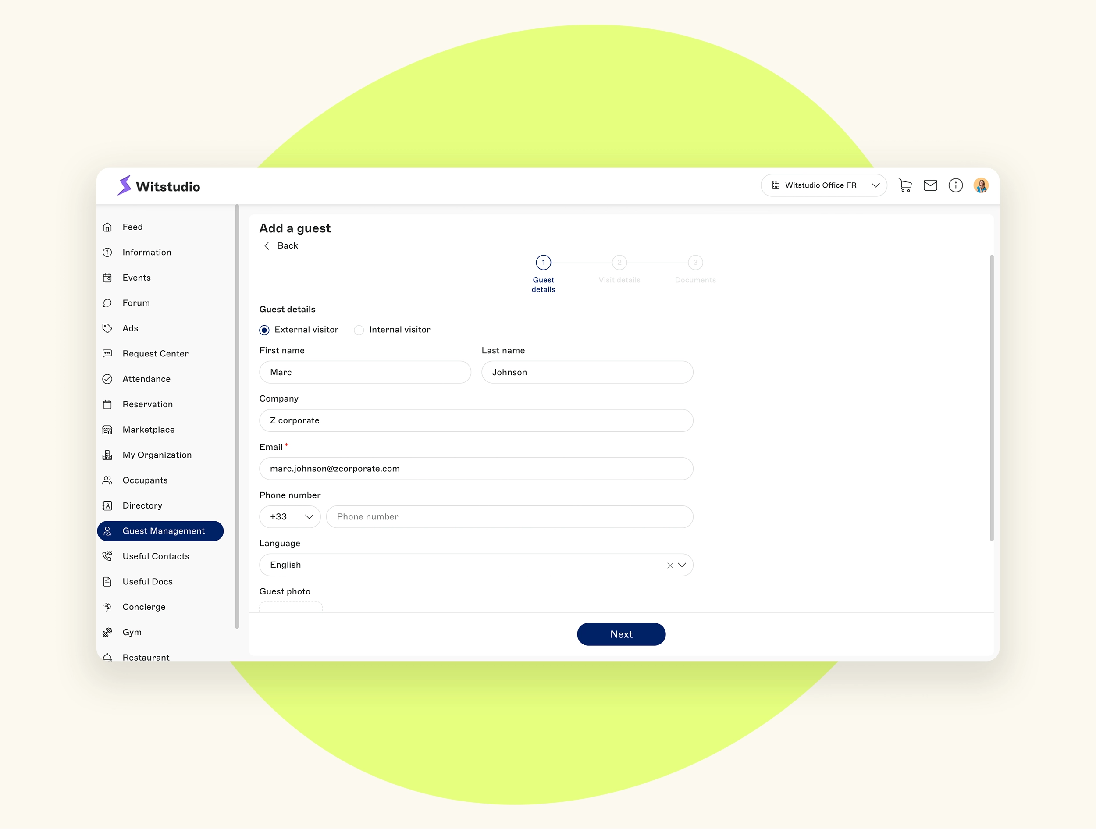Go Back from Add a guest
This screenshot has height=829, width=1096.
pyautogui.click(x=281, y=246)
